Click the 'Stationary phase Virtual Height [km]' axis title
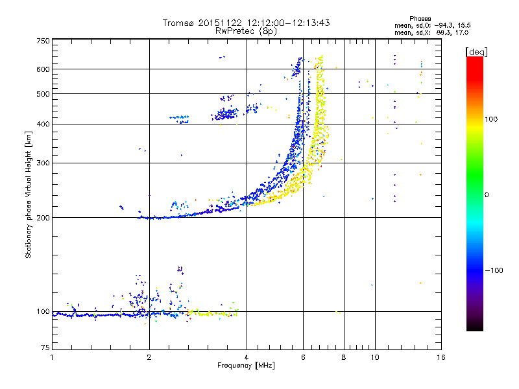Screen dimensions: 519x389 tap(28, 195)
